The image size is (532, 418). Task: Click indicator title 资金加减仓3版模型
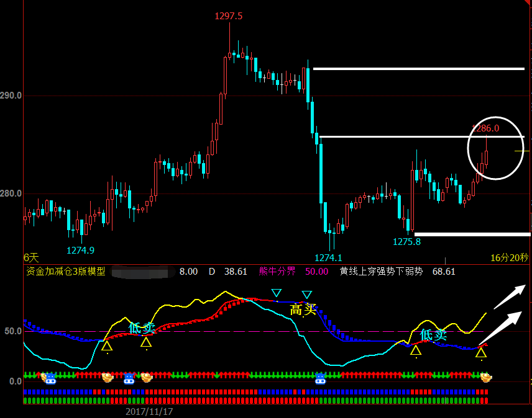pyautogui.click(x=66, y=272)
